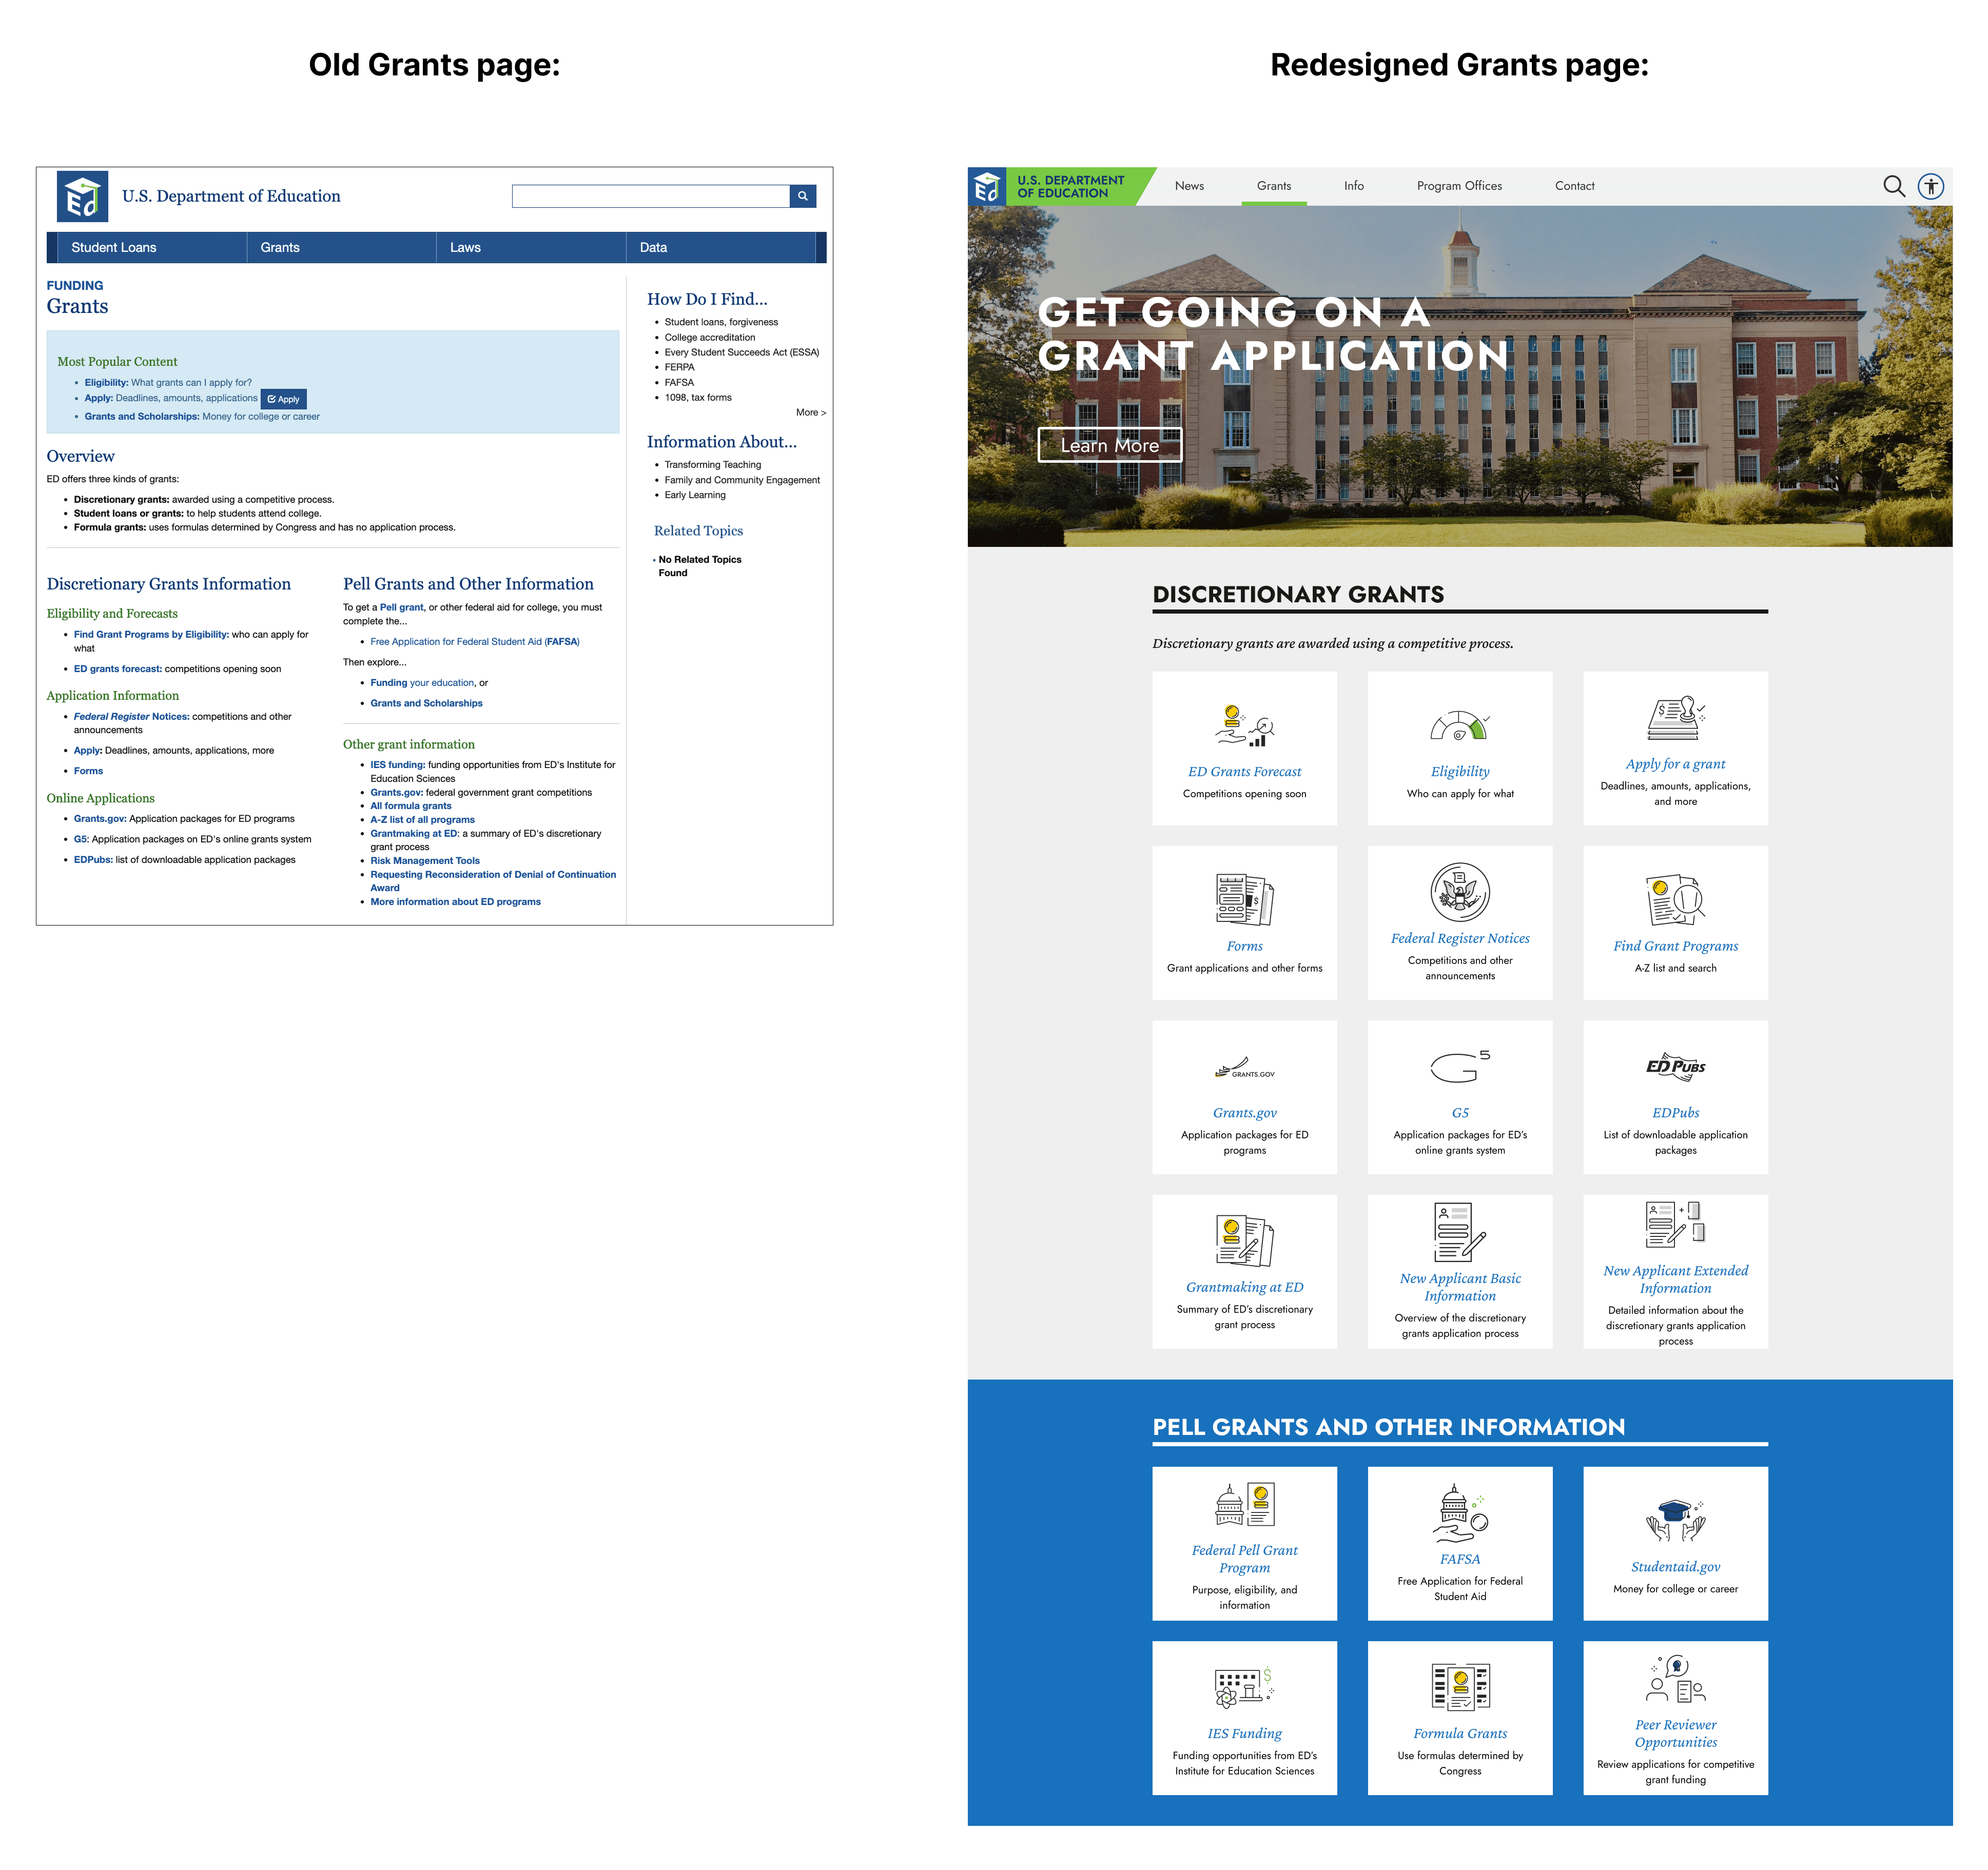Click the old page search input field
The image size is (1988, 1870).
[x=650, y=196]
